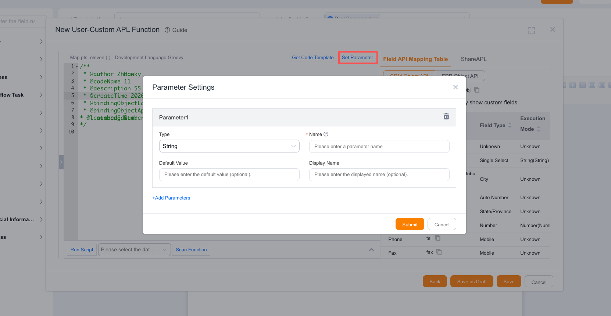Focus the Default Value input field

(229, 175)
